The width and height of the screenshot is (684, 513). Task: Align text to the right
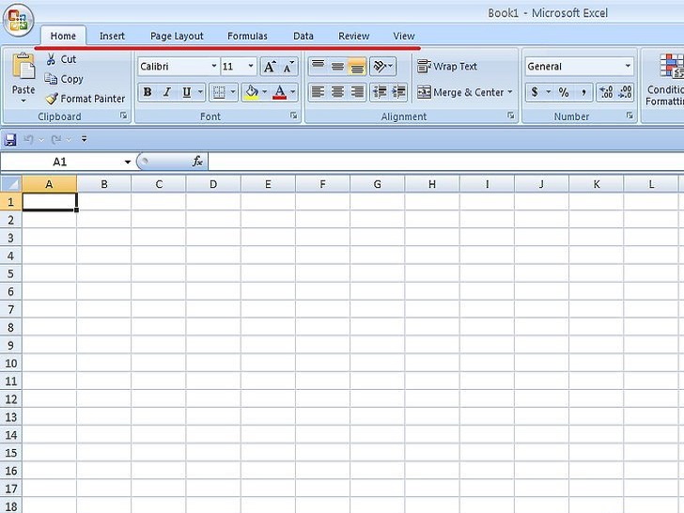click(357, 92)
